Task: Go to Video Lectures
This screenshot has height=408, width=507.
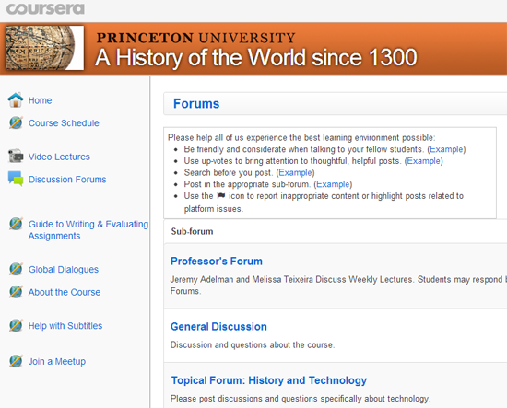Action: click(59, 157)
